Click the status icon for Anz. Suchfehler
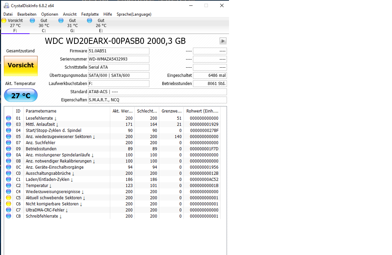The width and height of the screenshot is (392, 255). tap(9, 142)
